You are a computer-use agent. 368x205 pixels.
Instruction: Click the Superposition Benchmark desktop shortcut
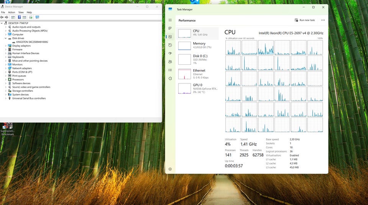[8, 129]
